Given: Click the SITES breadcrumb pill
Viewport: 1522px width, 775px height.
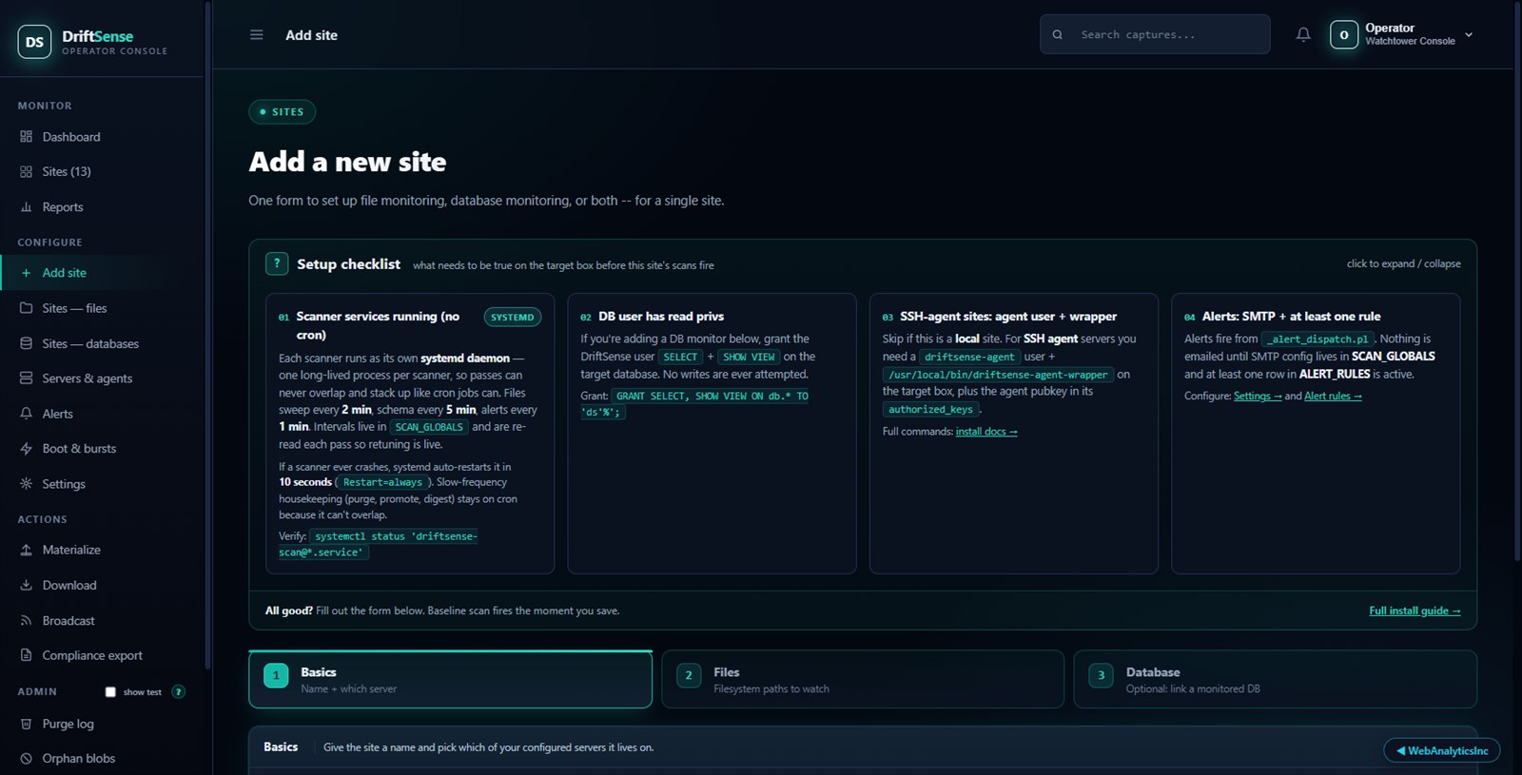Looking at the screenshot, I should [282, 112].
